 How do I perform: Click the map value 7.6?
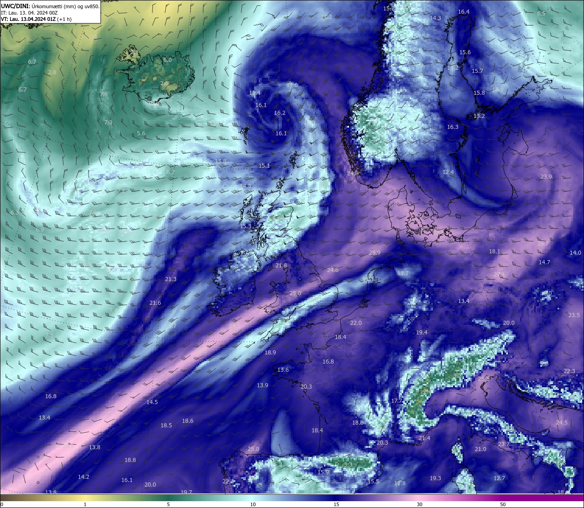(104, 94)
